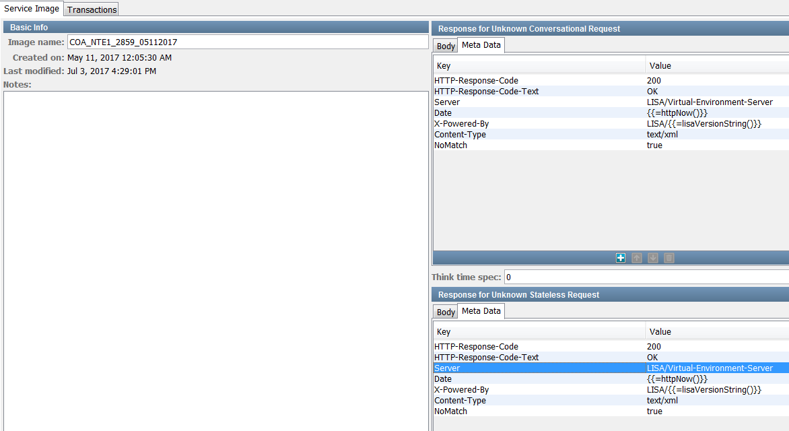Open Body tab of Unknown Stateless Request

point(445,312)
